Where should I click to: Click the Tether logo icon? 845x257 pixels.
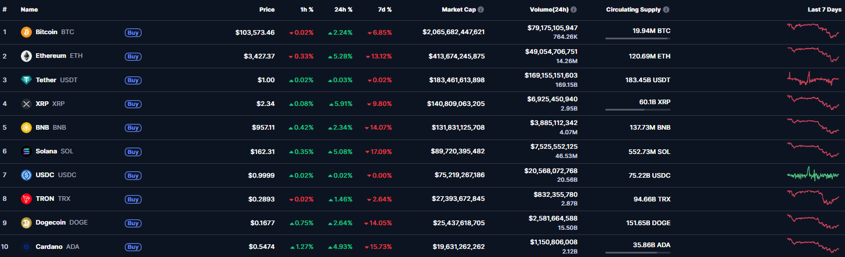(x=26, y=80)
